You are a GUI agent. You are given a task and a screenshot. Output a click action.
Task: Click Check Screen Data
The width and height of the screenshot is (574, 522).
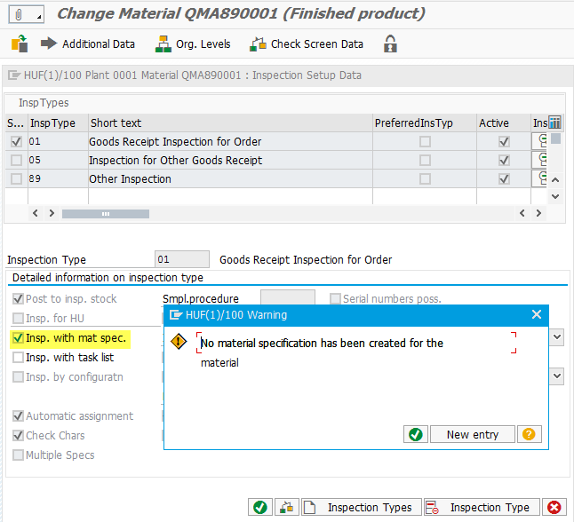tap(307, 43)
